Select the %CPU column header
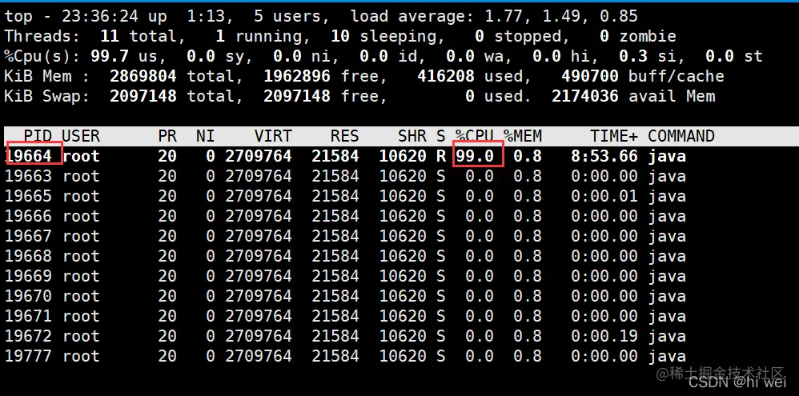 coord(475,136)
